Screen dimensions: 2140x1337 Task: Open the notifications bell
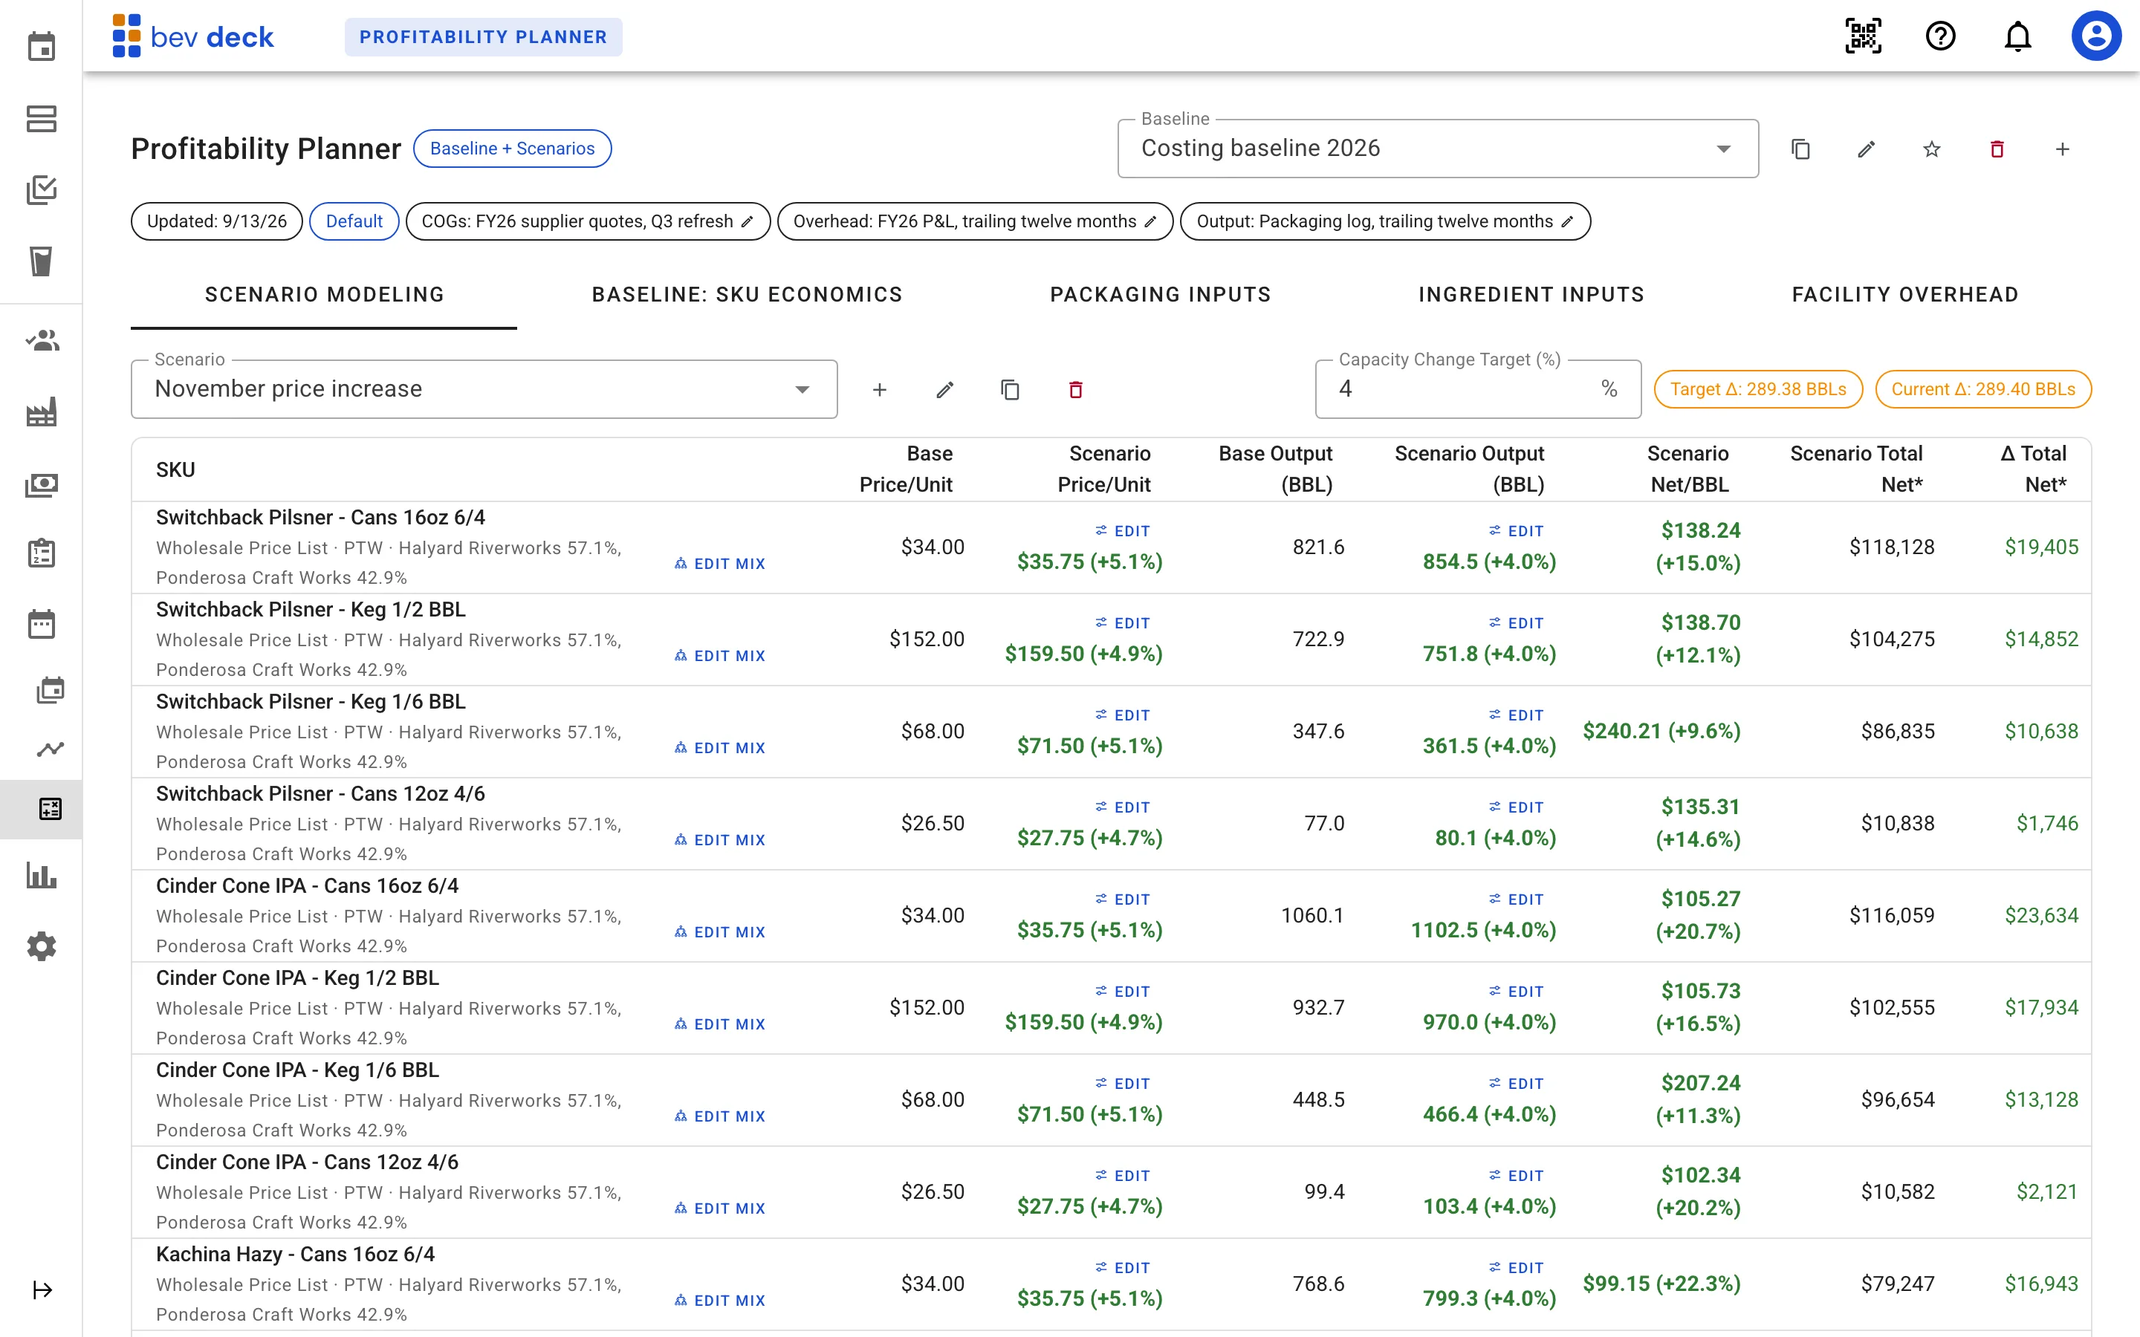2017,36
